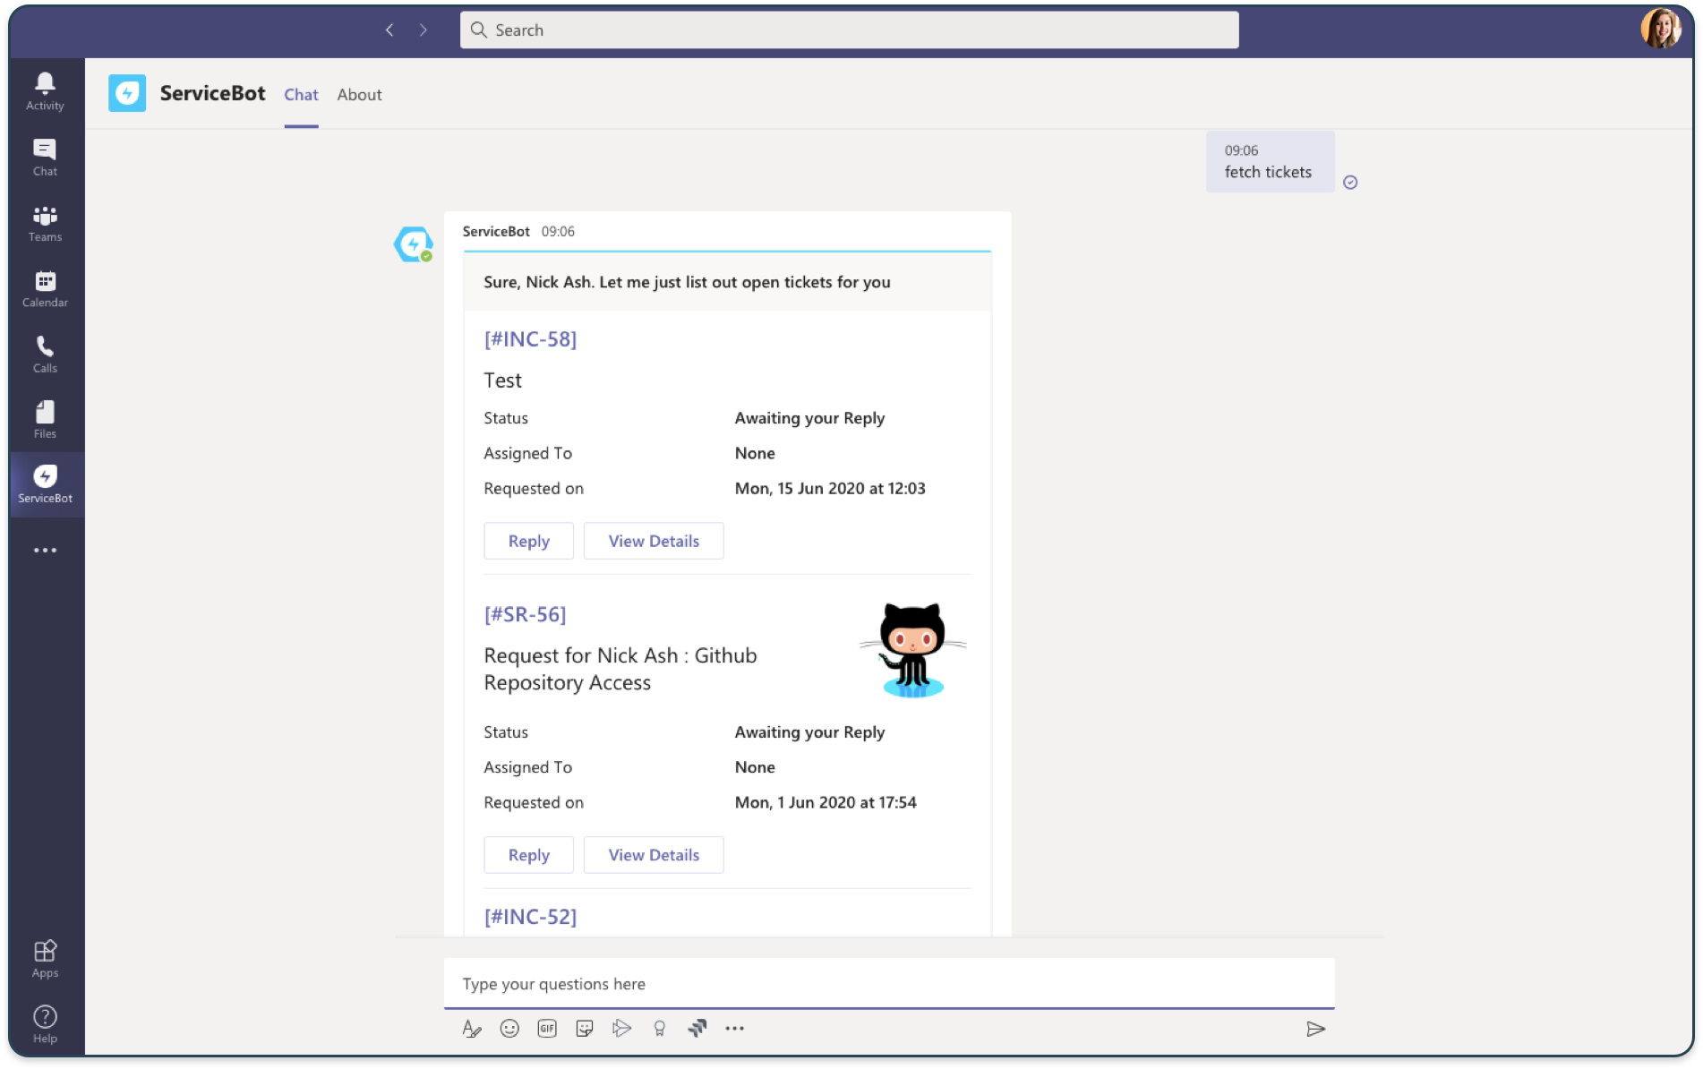The height and width of the screenshot is (1069, 1703).
Task: Open the sticker picker icon
Action: (x=585, y=1029)
